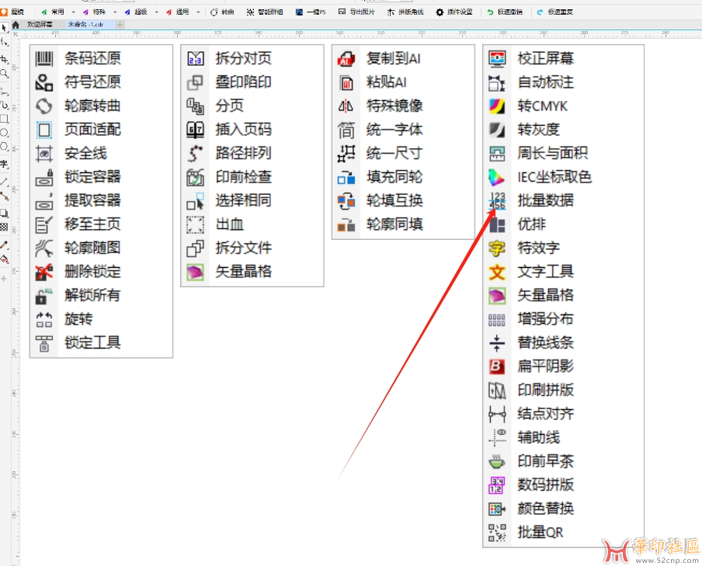Open a new document tab with plus

click(x=120, y=25)
